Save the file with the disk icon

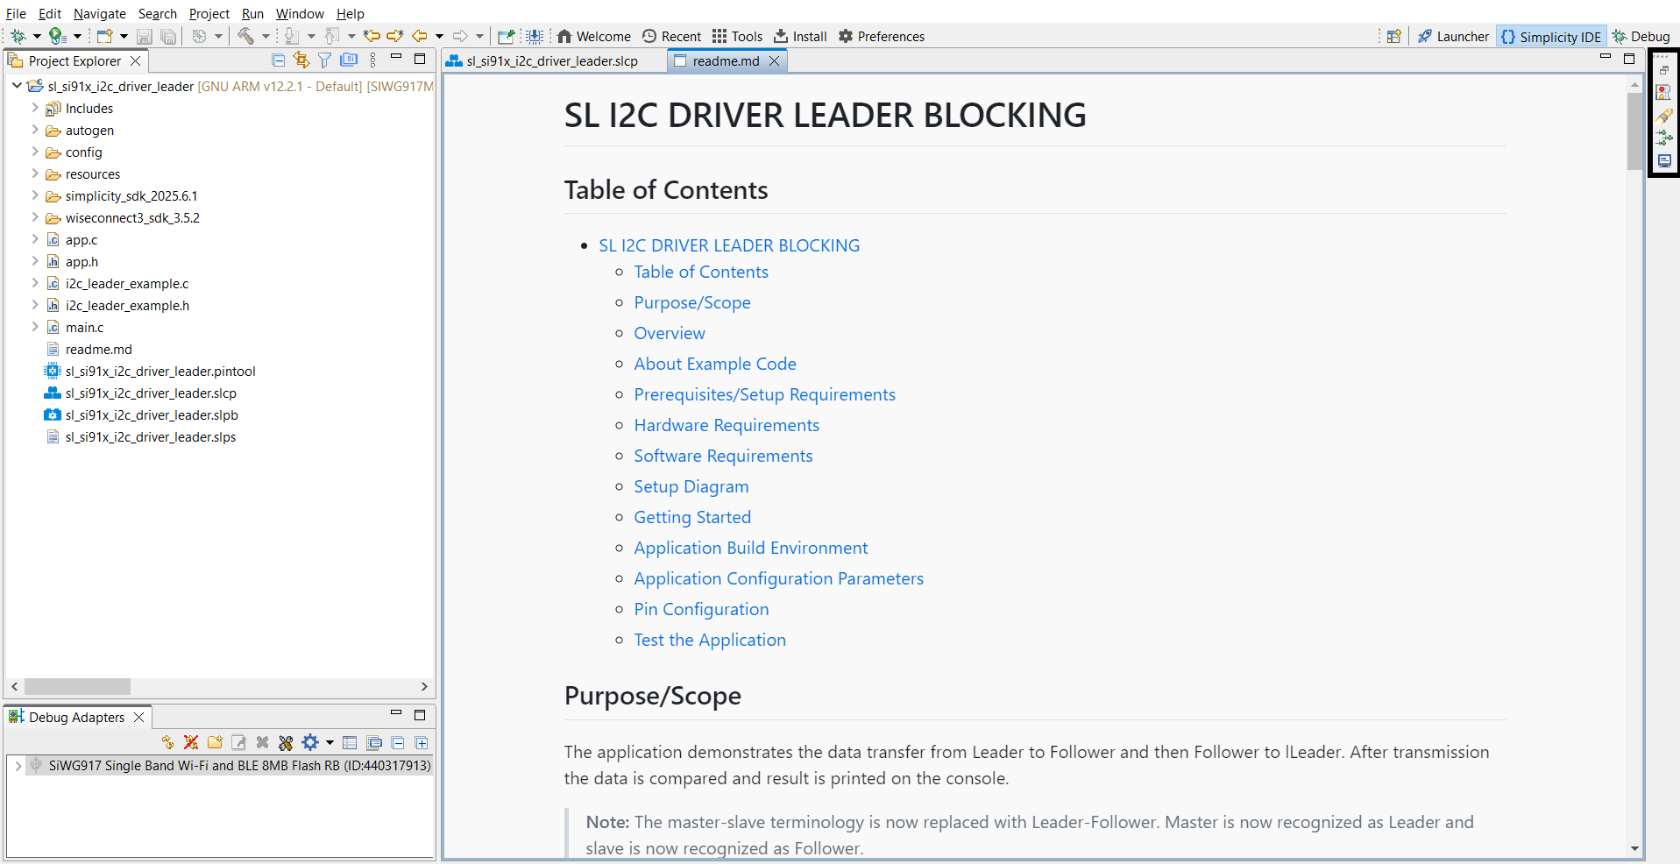point(145,36)
